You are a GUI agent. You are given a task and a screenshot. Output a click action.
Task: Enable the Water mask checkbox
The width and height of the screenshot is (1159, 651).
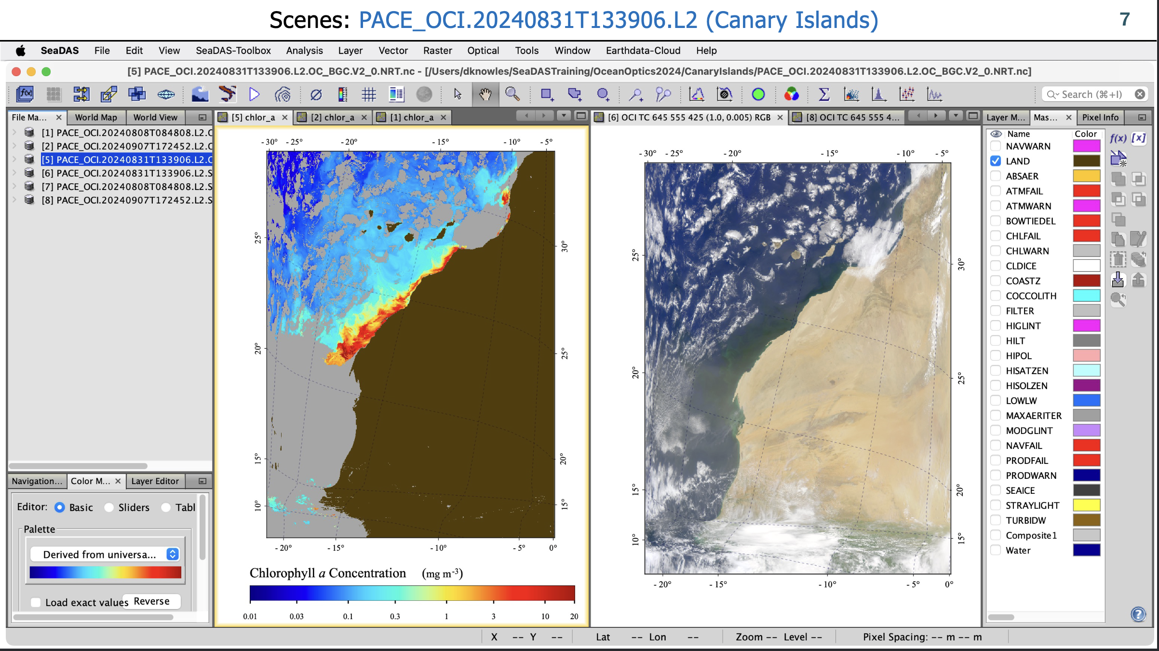click(996, 550)
